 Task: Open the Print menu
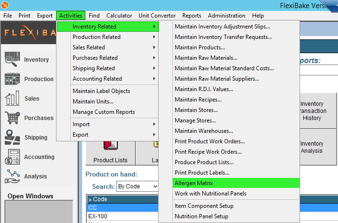tap(24, 16)
